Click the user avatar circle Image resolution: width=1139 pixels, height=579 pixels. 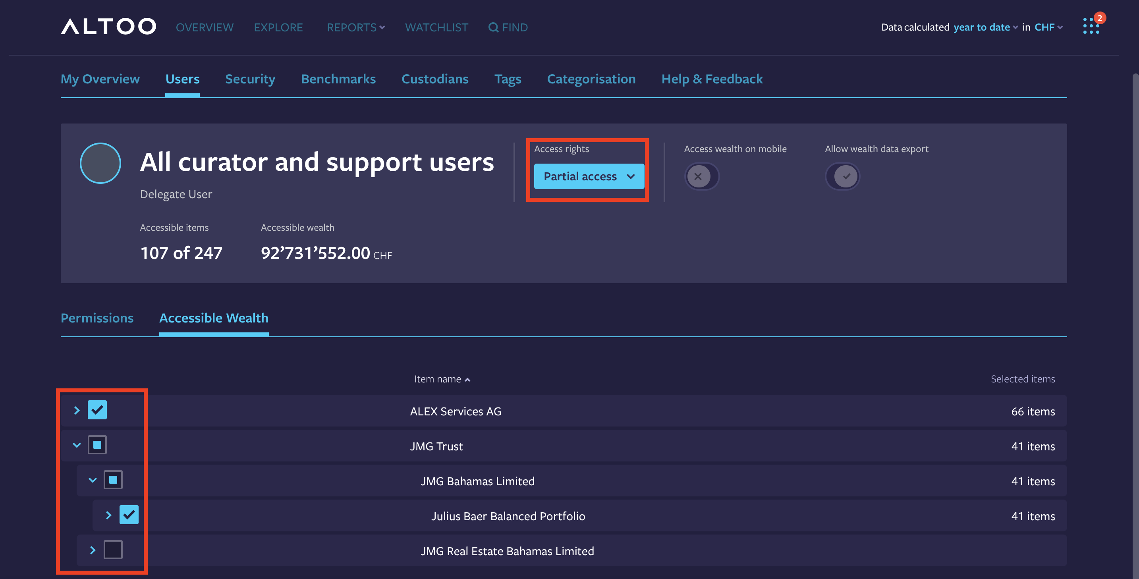tap(100, 163)
